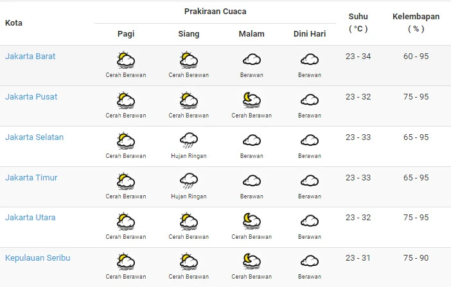Click the Suhu column header
The height and width of the screenshot is (287, 451).
[x=358, y=22]
